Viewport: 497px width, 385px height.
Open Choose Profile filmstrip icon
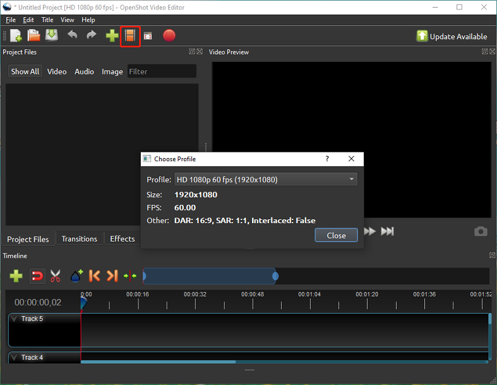pyautogui.click(x=130, y=35)
